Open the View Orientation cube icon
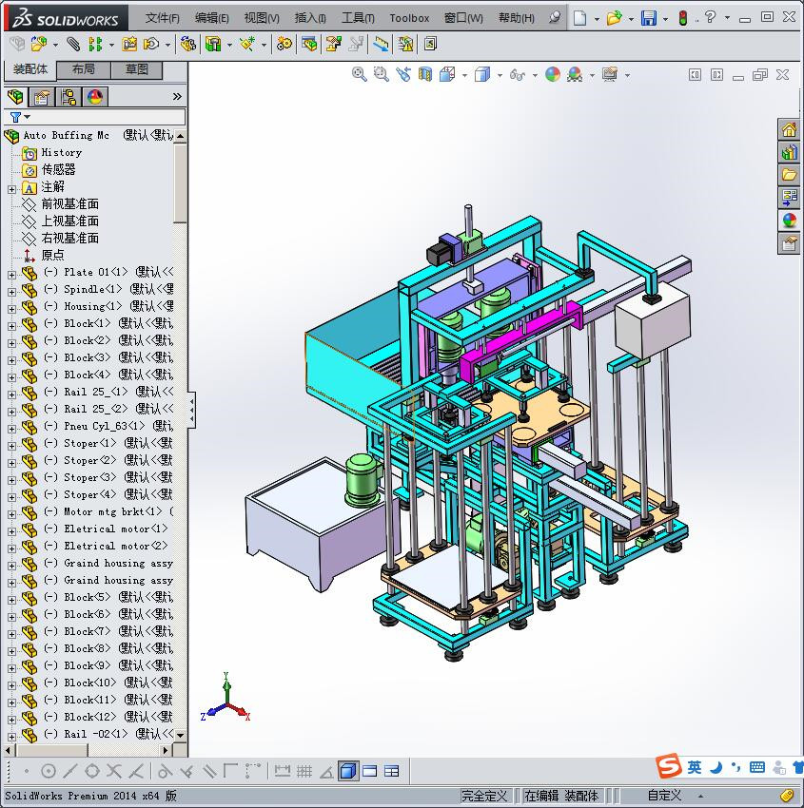Screen dimensions: 804x808 click(447, 75)
